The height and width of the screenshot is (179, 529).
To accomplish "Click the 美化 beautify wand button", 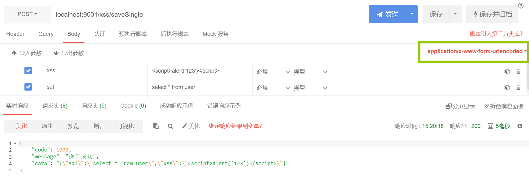I will point(191,126).
